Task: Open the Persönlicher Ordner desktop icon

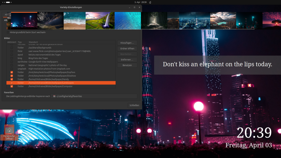Action: tap(9, 132)
